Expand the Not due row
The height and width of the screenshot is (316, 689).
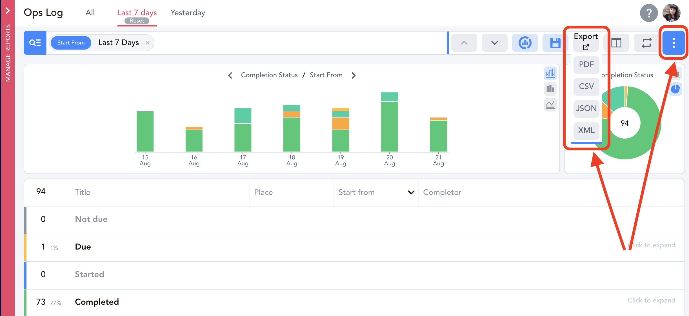pos(354,220)
